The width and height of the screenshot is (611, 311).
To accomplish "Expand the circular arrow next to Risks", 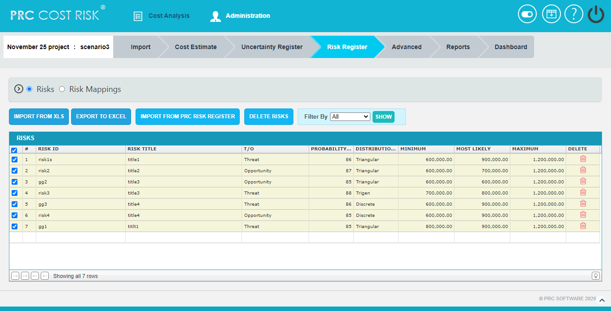I will pyautogui.click(x=18, y=89).
